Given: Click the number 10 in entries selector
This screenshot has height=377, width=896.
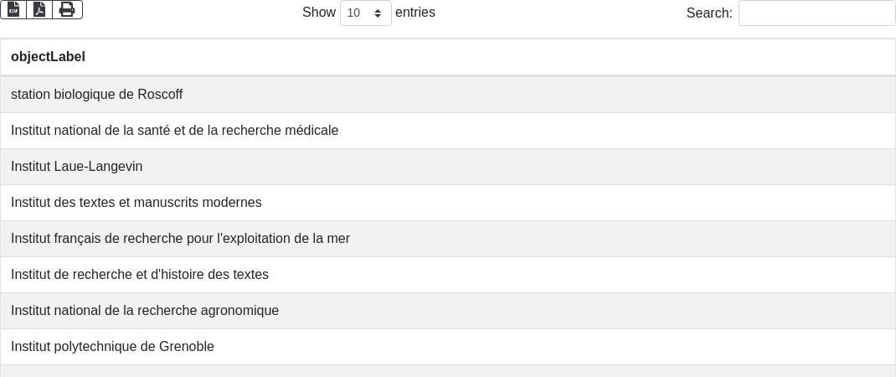Looking at the screenshot, I should tap(353, 13).
